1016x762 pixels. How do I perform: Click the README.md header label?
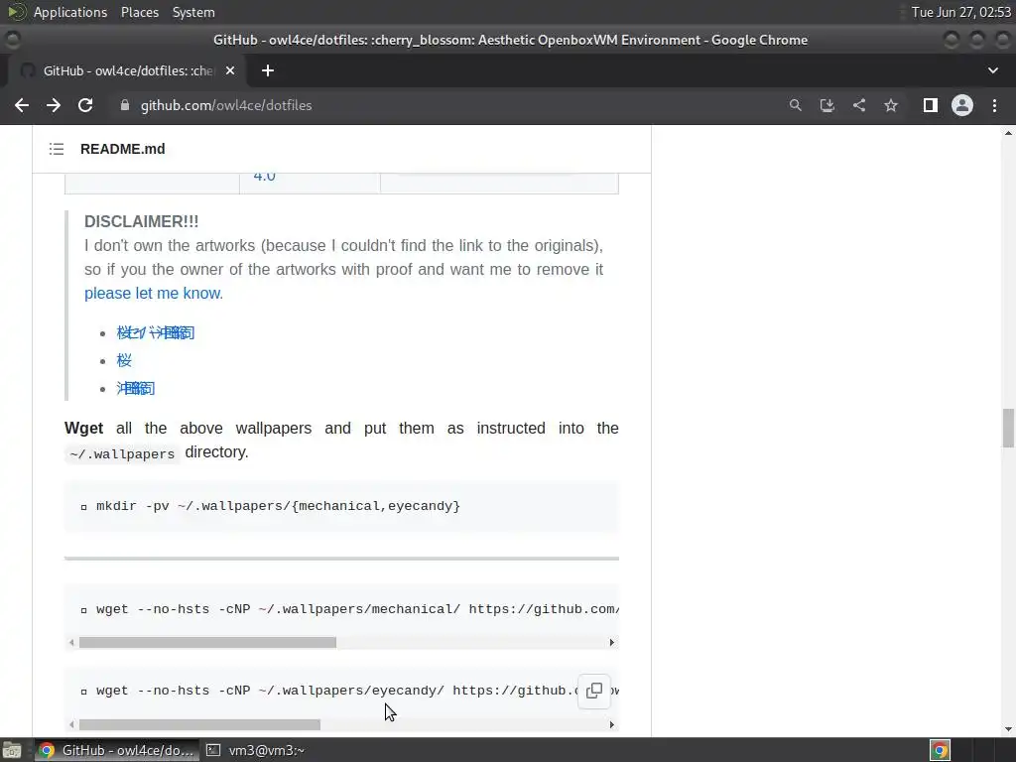tap(122, 149)
